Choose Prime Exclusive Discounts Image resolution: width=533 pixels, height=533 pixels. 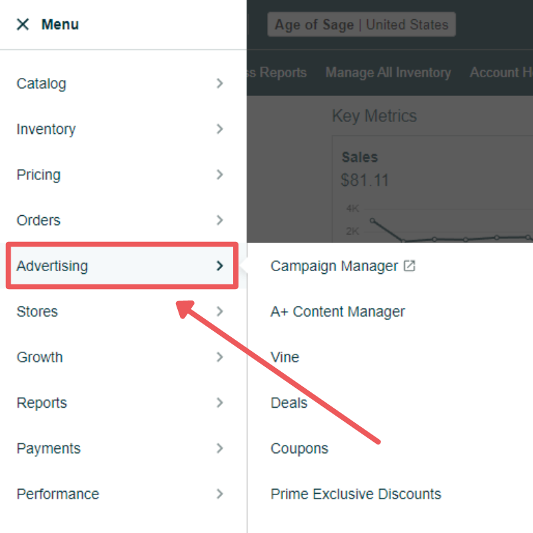pos(356,494)
